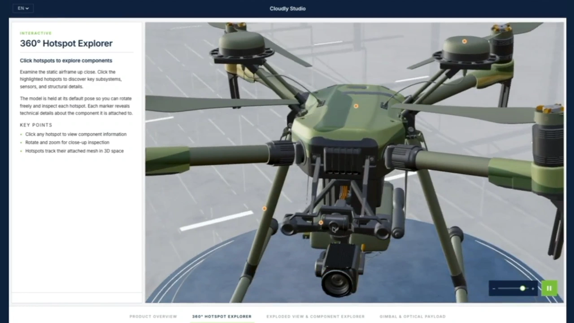Open Exploded View & Component Explorer tab
Image resolution: width=574 pixels, height=323 pixels.
tap(315, 316)
